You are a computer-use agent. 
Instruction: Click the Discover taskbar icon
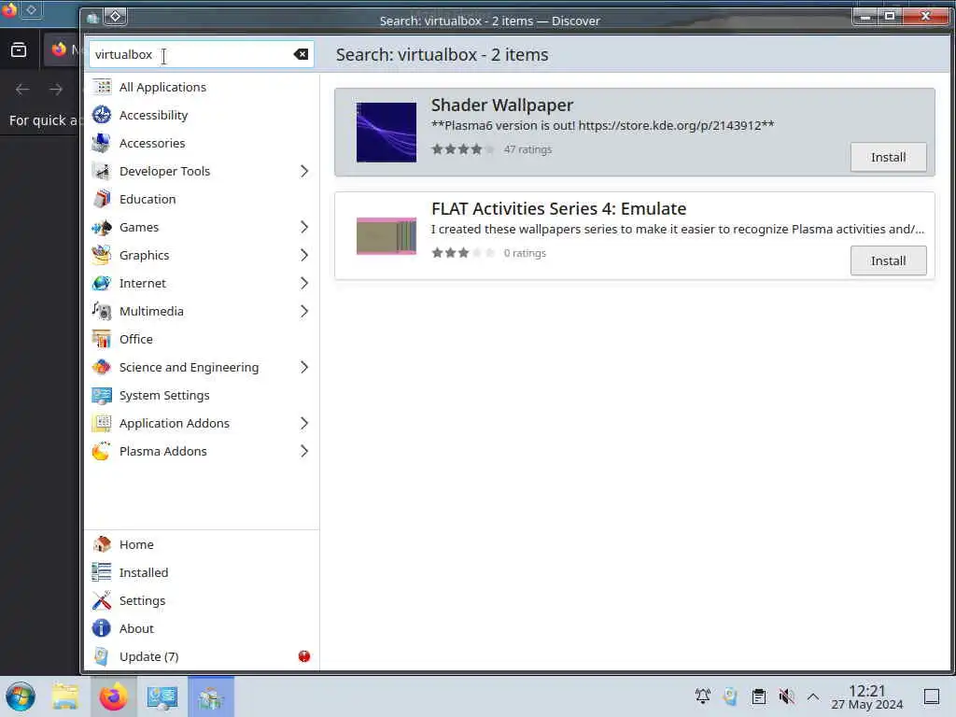[x=210, y=696]
